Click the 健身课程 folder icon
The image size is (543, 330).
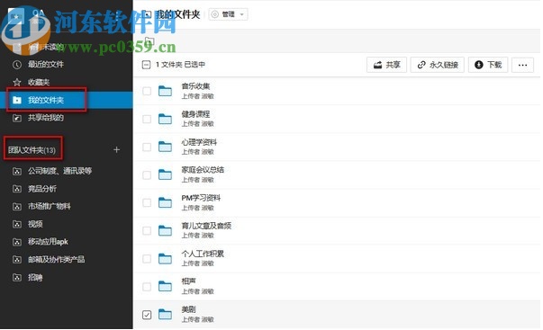pos(165,119)
